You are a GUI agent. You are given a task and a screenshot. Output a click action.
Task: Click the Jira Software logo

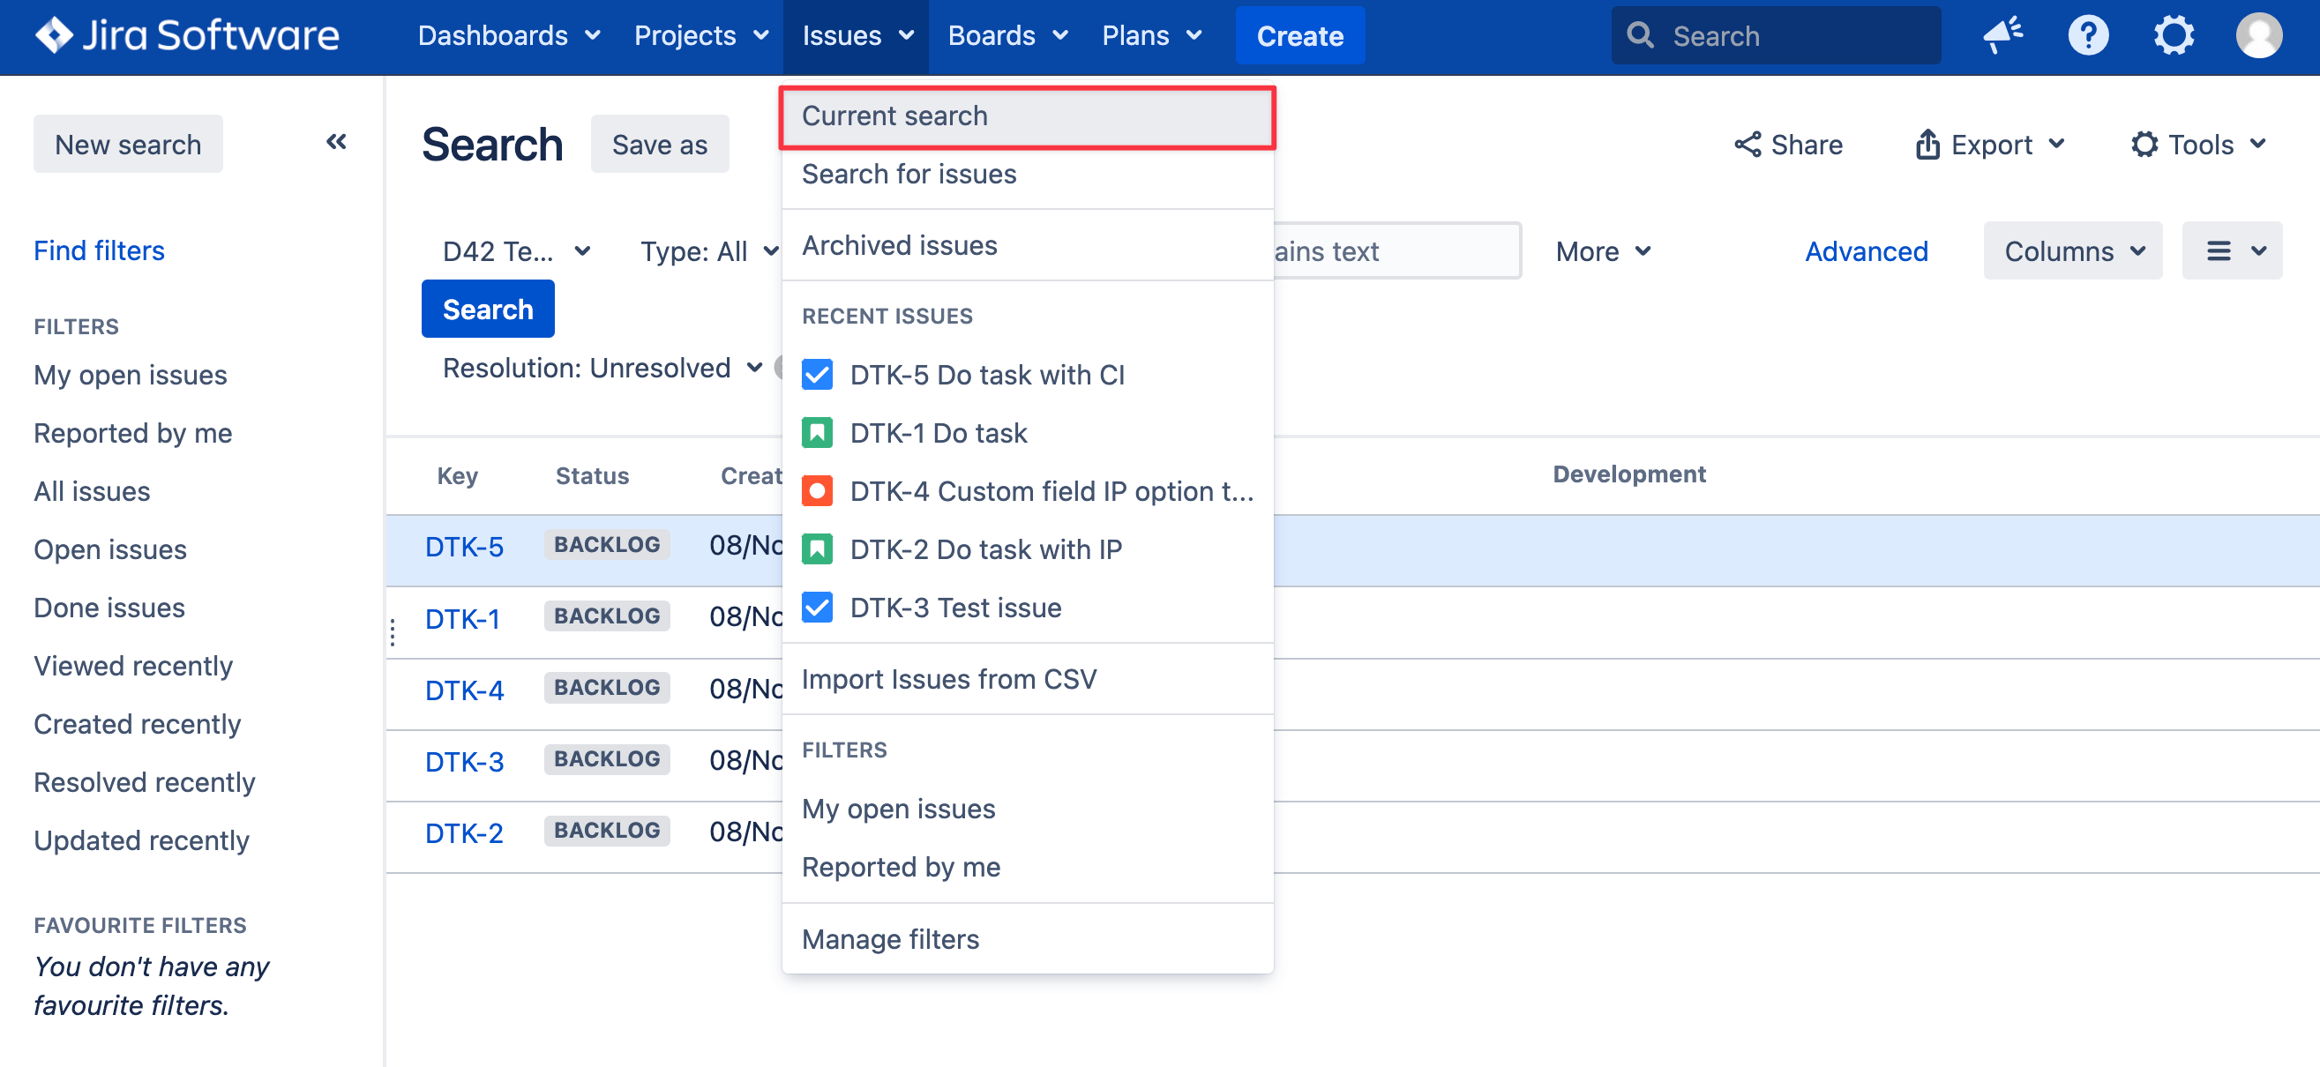coord(186,36)
